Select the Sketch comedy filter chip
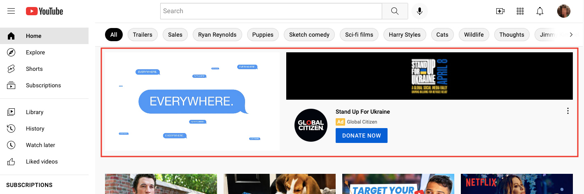 [x=309, y=35]
